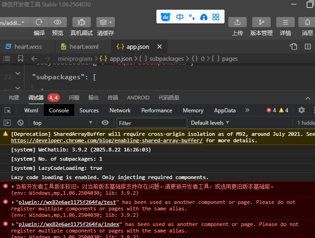Screen dimensions: 315x238
Task: Close the app.json tab
Action: [160, 46]
